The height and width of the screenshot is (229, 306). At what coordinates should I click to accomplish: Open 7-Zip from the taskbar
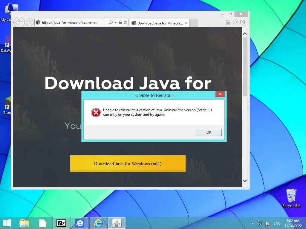[x=61, y=223]
